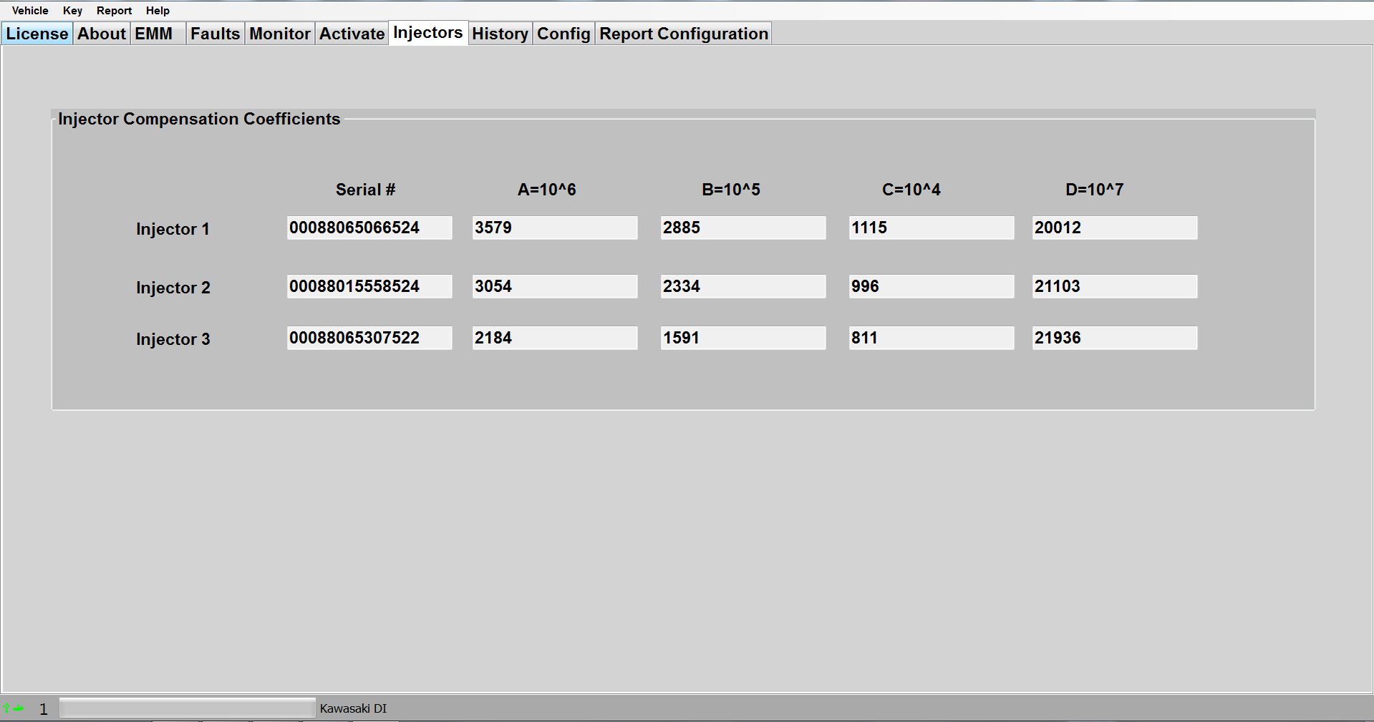The height and width of the screenshot is (722, 1374).
Task: Switch to the About tab
Action: point(102,34)
